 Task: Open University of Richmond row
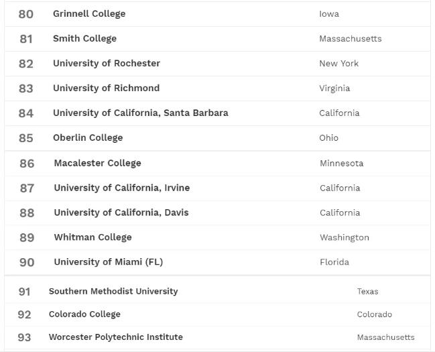(x=106, y=88)
